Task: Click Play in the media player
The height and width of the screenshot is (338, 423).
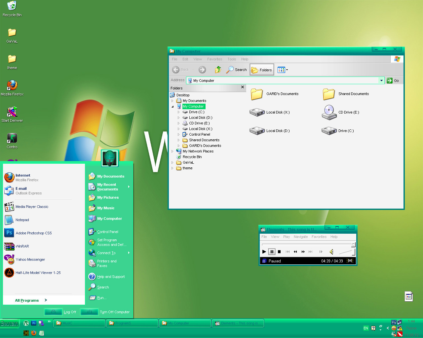Action: pos(264,252)
